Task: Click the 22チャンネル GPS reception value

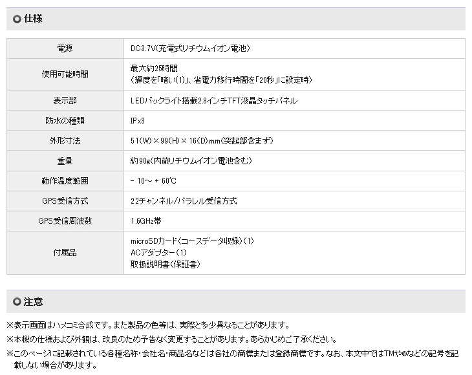Action: click(x=184, y=201)
